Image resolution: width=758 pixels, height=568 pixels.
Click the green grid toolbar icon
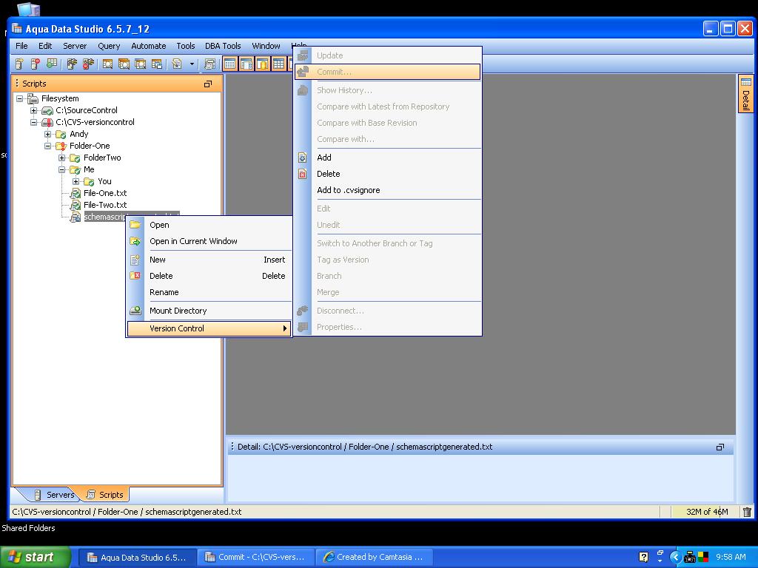click(x=52, y=64)
